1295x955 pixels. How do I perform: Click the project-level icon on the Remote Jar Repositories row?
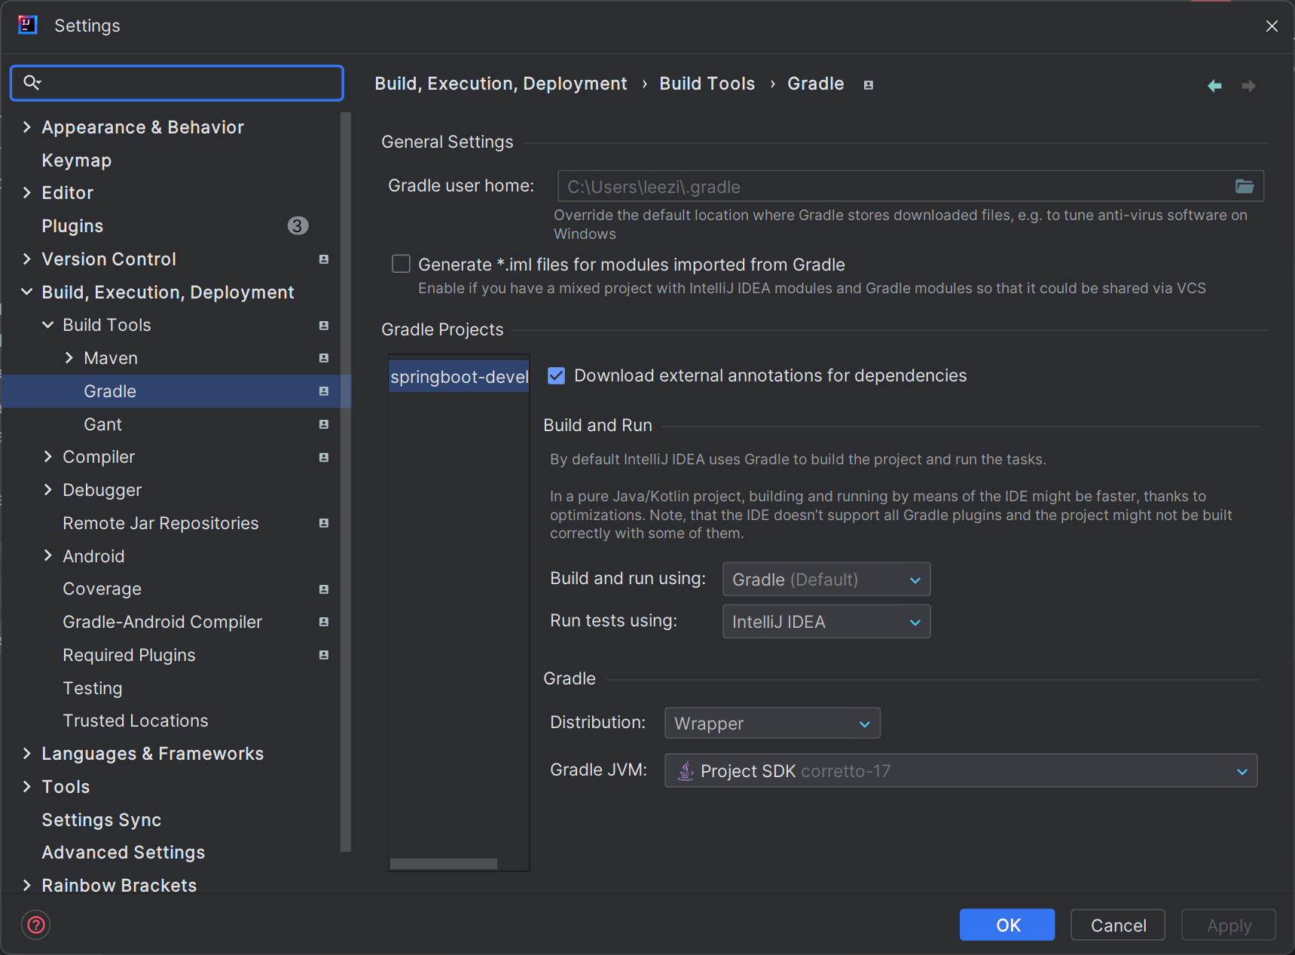tap(324, 523)
